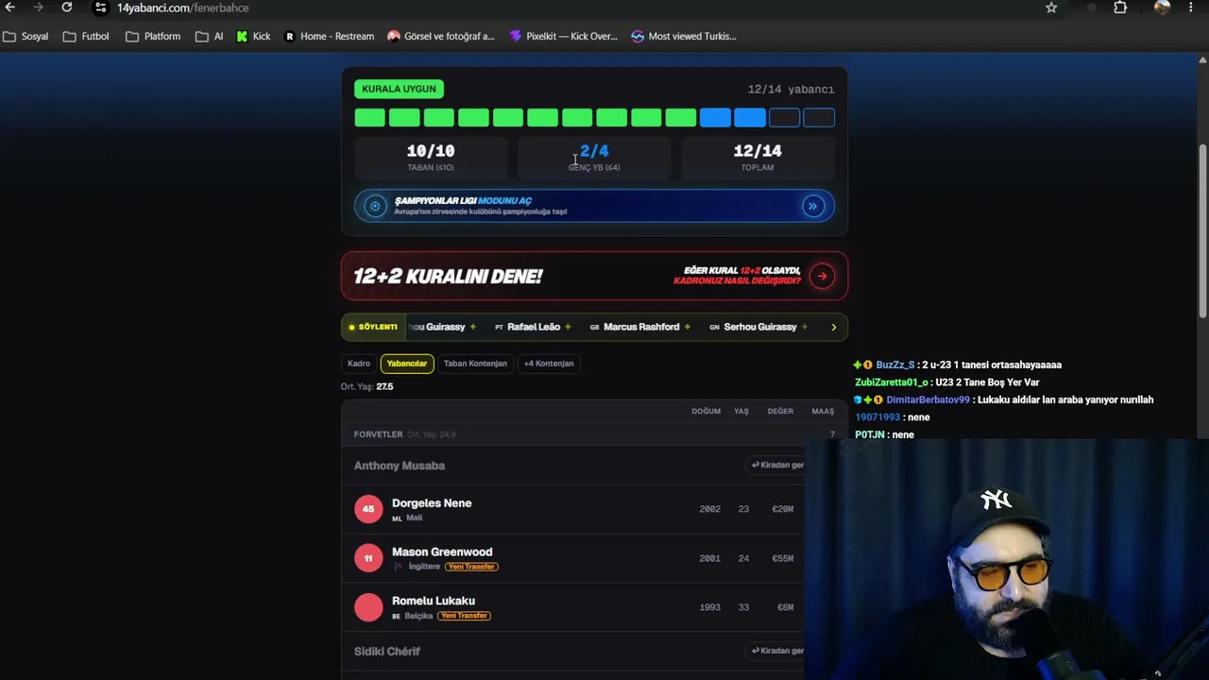Image resolution: width=1209 pixels, height=680 pixels.
Task: Sort players by the Maaş column header
Action: click(x=823, y=411)
